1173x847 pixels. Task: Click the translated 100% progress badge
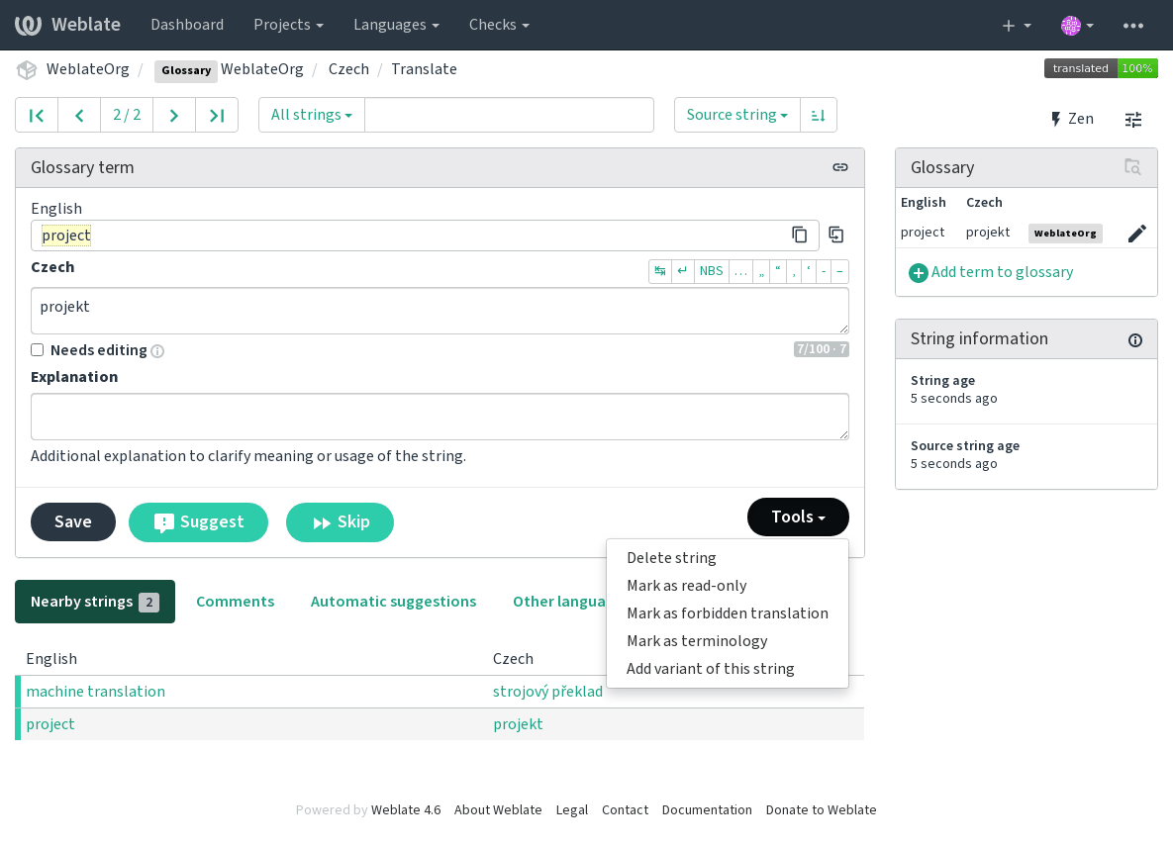tap(1101, 68)
